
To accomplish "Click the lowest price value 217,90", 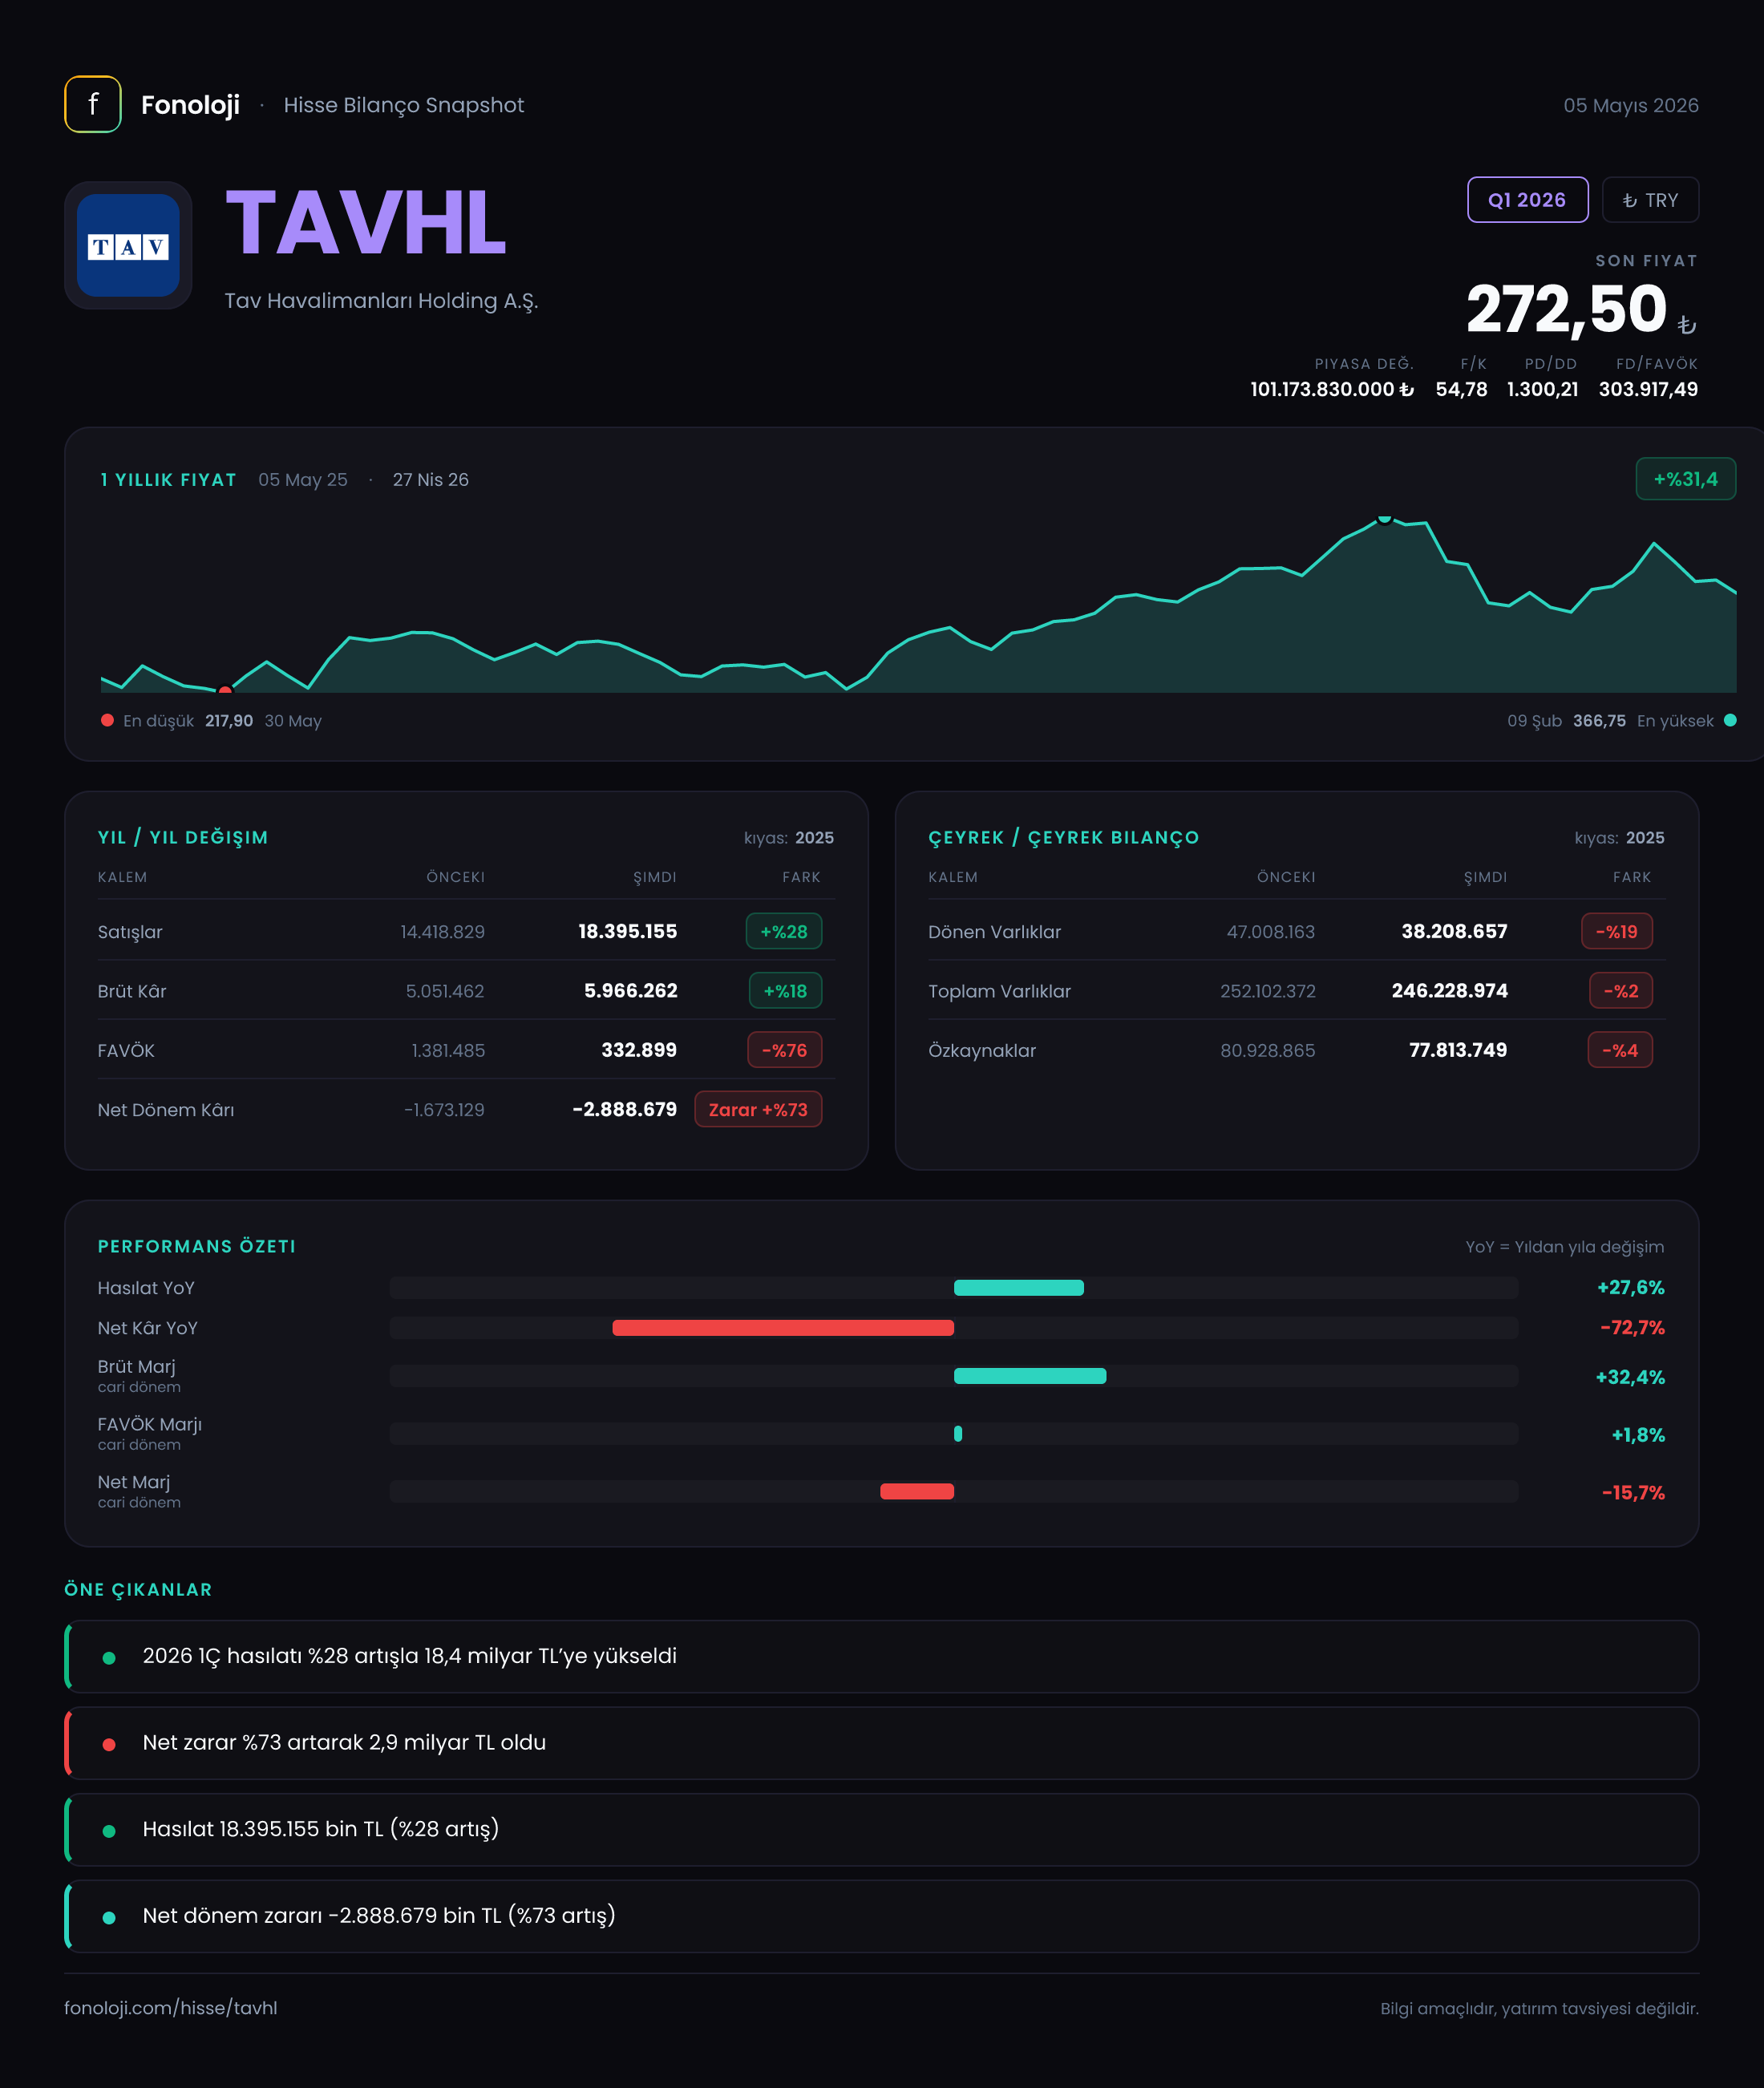I will [x=229, y=720].
